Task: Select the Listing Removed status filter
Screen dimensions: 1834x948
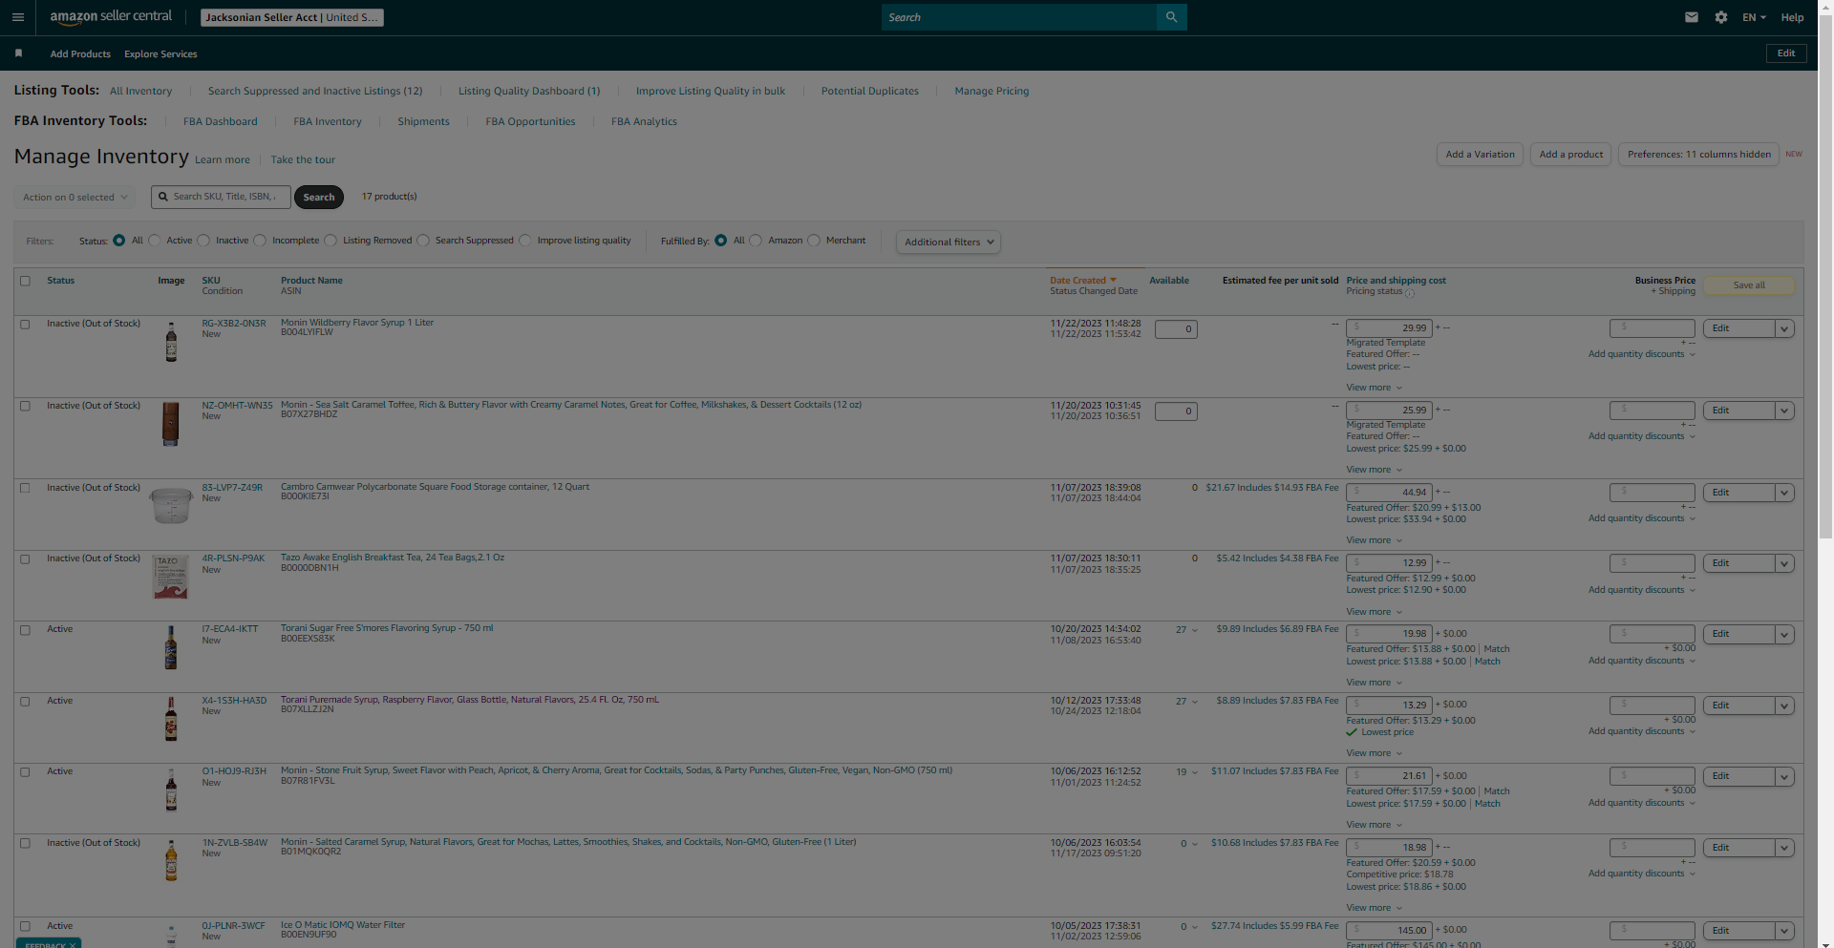Action: pos(331,241)
